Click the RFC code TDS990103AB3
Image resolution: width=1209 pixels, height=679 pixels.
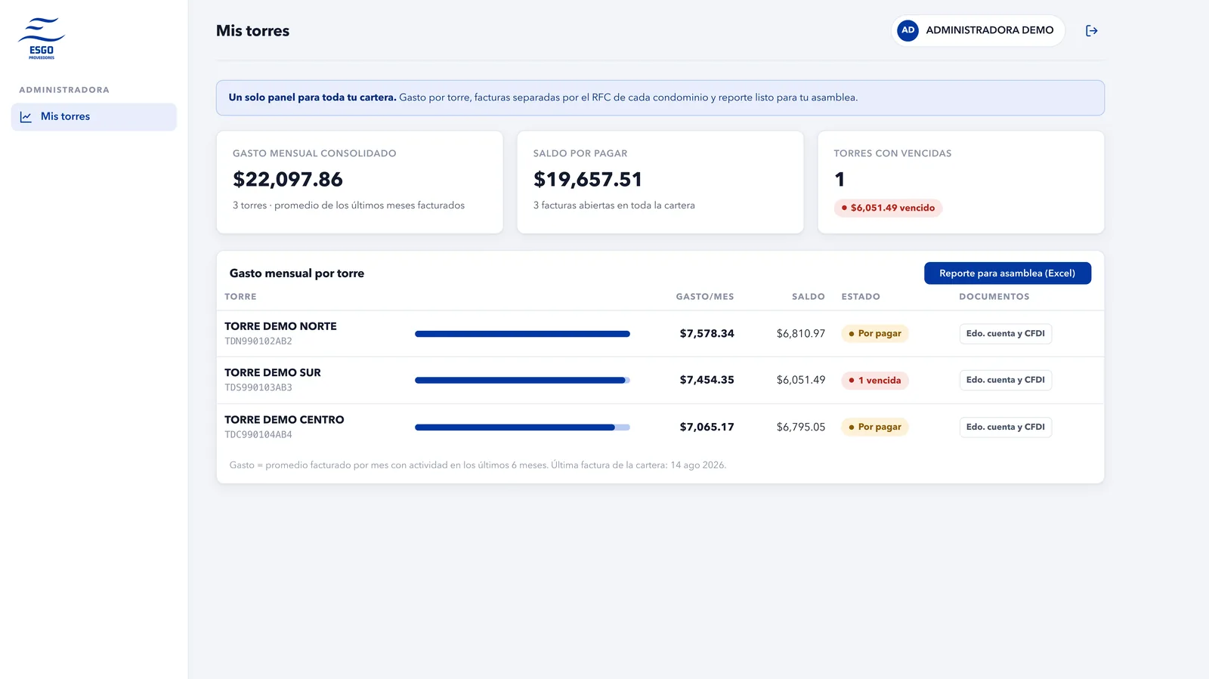[x=258, y=387]
